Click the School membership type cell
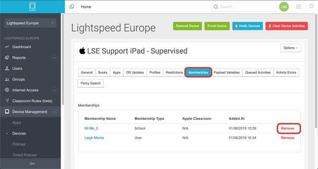Viewport: 318px width, 169px height. [140, 128]
